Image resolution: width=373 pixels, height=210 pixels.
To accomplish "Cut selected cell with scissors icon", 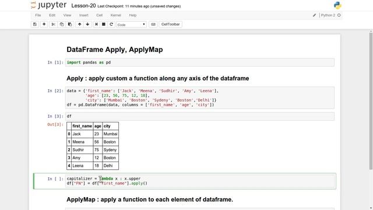I will 53,24.
